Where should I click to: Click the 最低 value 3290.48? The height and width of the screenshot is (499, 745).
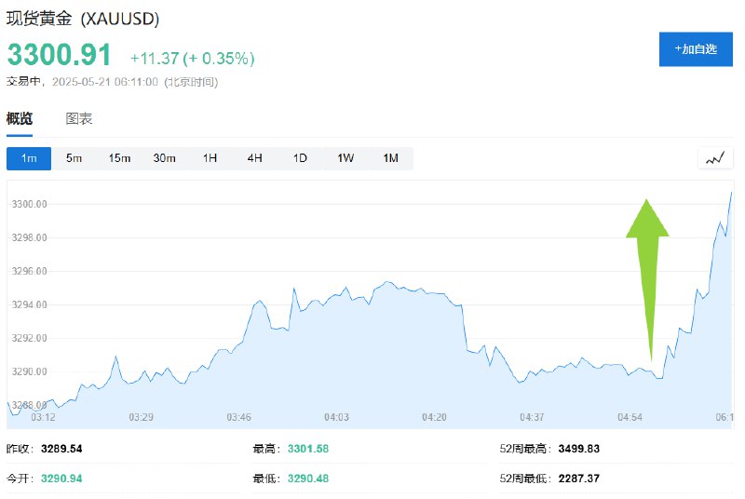coord(308,479)
